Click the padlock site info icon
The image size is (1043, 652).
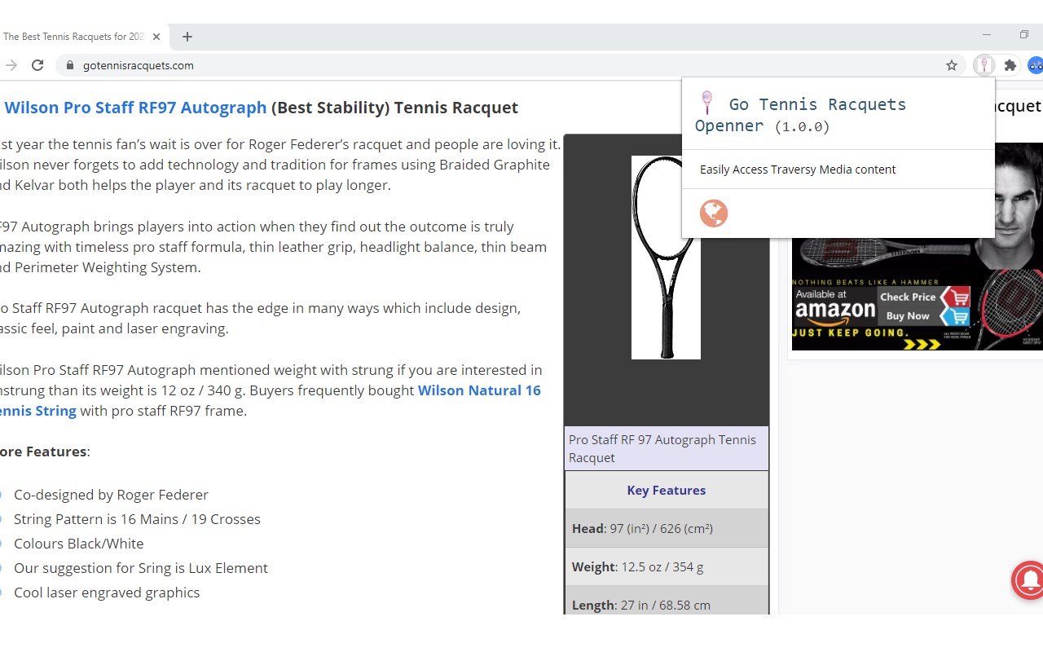point(69,65)
